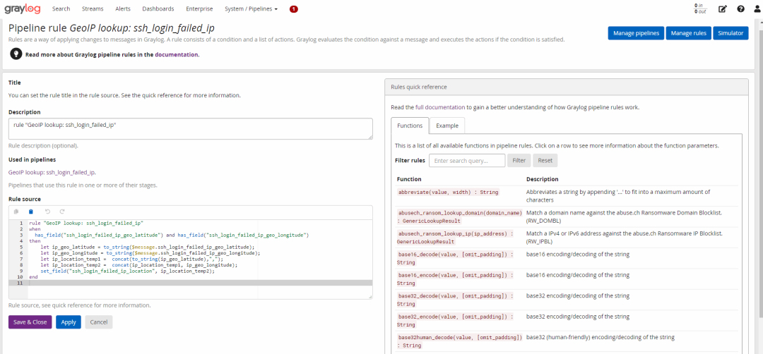Select the Functions tab

pyautogui.click(x=410, y=126)
